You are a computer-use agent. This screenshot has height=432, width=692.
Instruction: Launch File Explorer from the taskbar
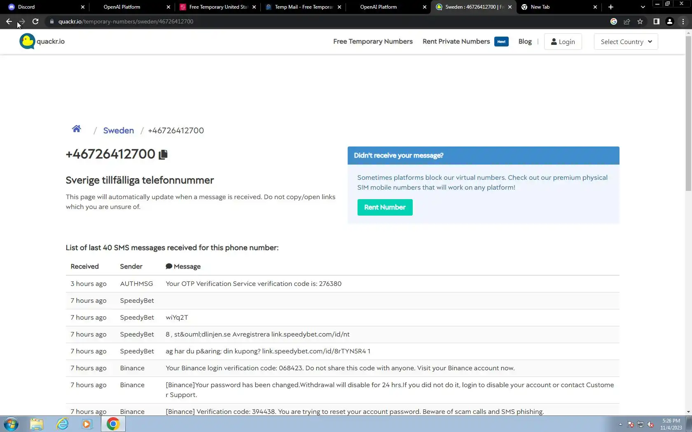pyautogui.click(x=37, y=424)
